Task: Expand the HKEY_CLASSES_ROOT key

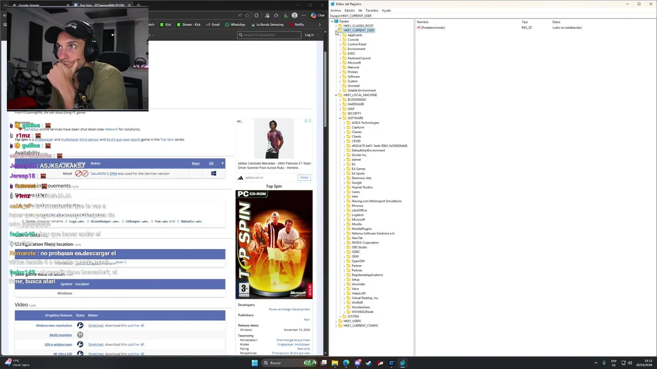Action: tap(336, 26)
